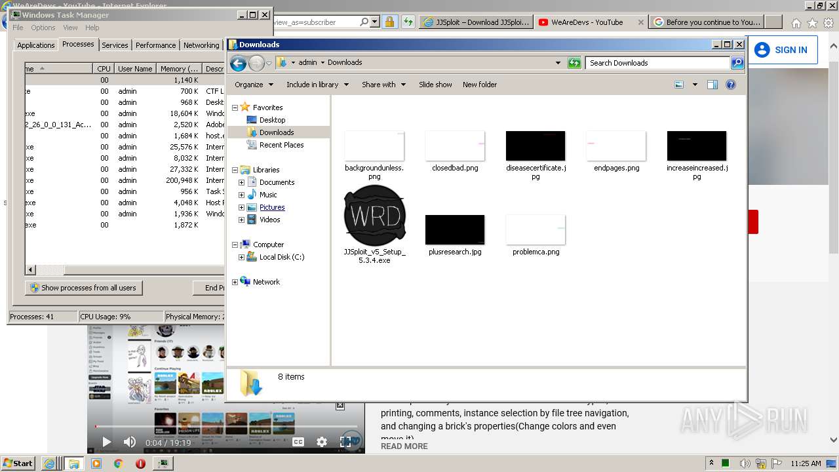Show the preview pane icon
The width and height of the screenshot is (839, 472).
click(712, 85)
